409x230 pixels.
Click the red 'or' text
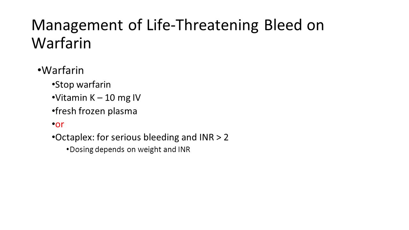(x=59, y=125)
